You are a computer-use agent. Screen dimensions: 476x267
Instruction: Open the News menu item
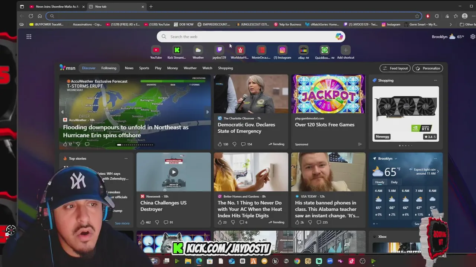pyautogui.click(x=129, y=68)
